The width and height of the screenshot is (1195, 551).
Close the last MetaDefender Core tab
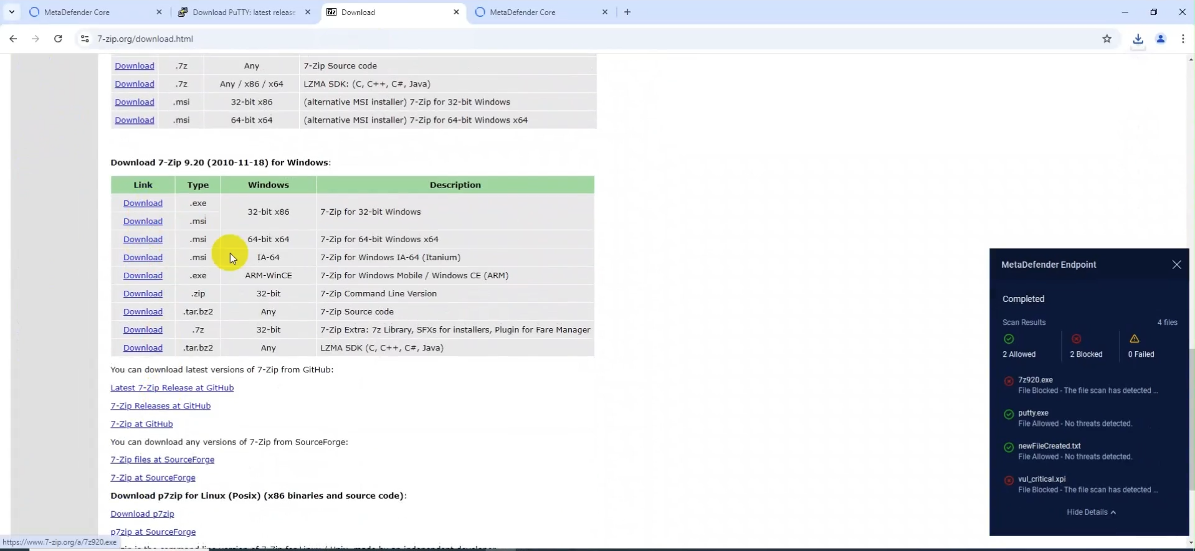click(x=604, y=12)
